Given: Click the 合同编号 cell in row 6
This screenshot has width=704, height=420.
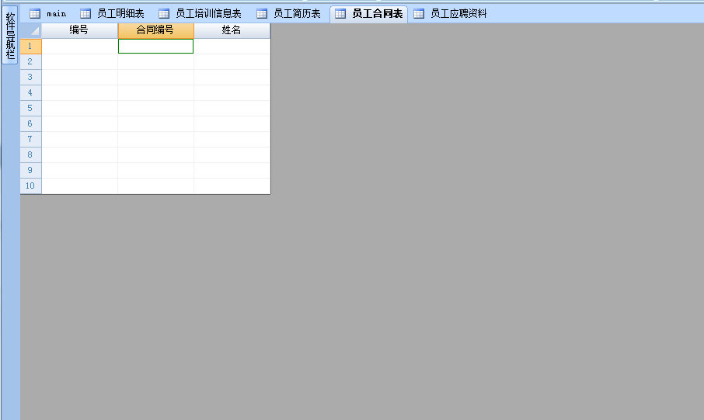Looking at the screenshot, I should [155, 124].
